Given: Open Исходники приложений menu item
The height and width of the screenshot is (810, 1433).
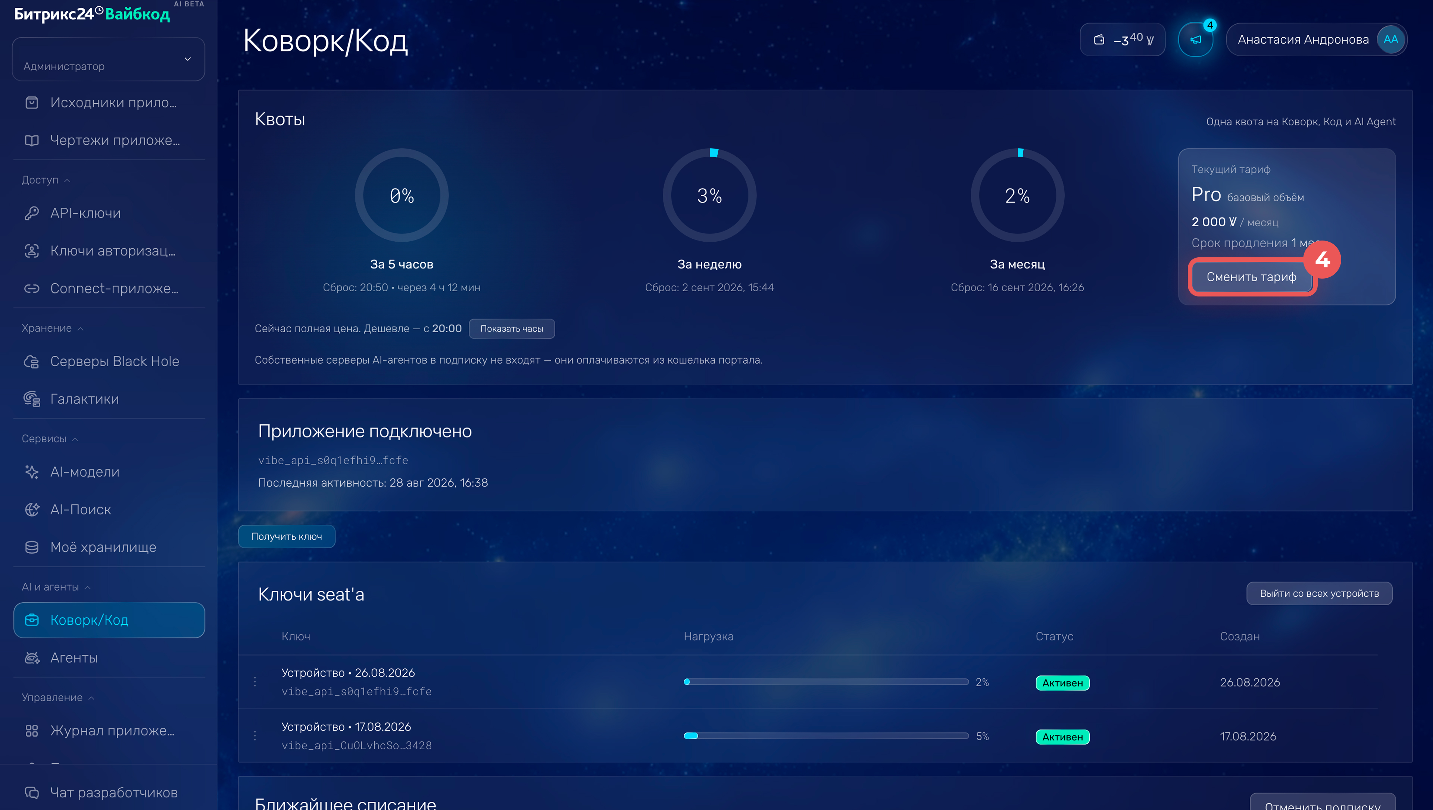Looking at the screenshot, I should click(x=109, y=102).
